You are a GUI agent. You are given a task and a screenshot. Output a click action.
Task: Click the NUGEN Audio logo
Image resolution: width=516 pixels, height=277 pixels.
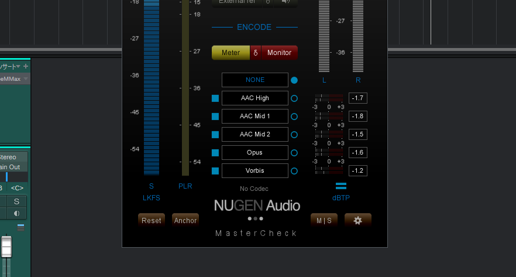(257, 206)
